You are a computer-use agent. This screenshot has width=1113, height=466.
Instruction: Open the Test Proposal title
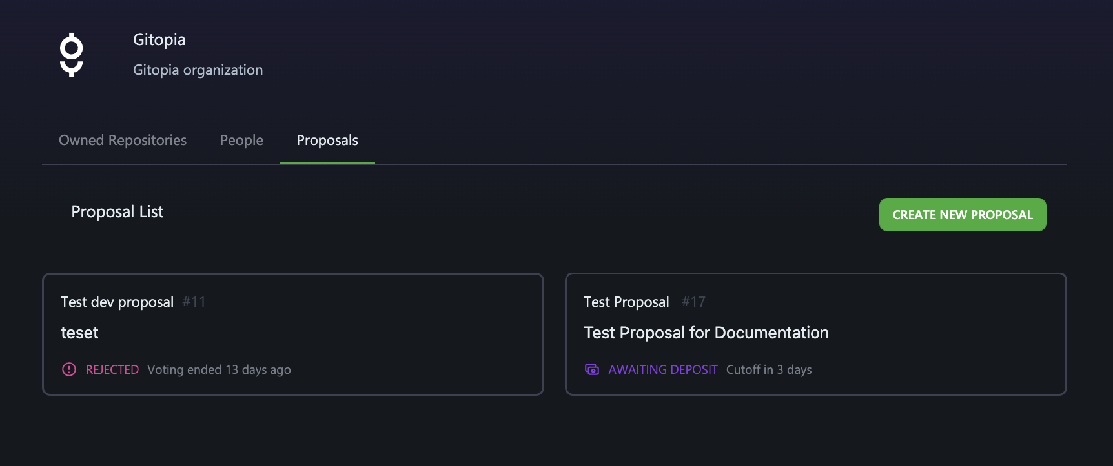coord(626,302)
